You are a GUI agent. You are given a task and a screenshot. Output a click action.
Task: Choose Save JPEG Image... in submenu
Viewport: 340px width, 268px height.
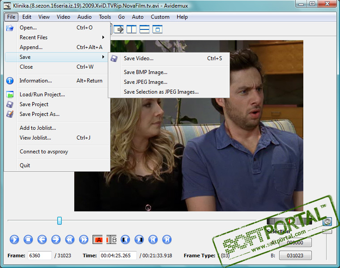169,82
